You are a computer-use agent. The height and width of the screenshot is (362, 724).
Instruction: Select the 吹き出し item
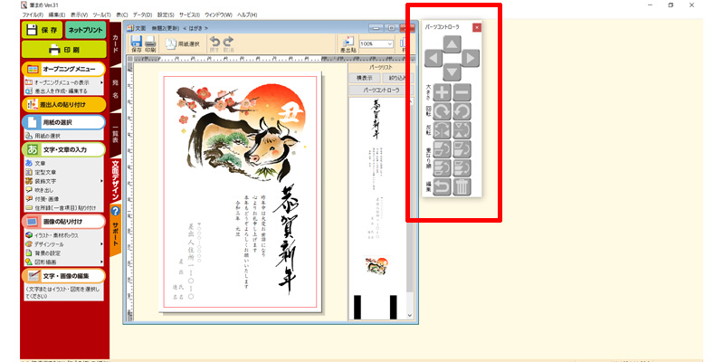coord(39,190)
